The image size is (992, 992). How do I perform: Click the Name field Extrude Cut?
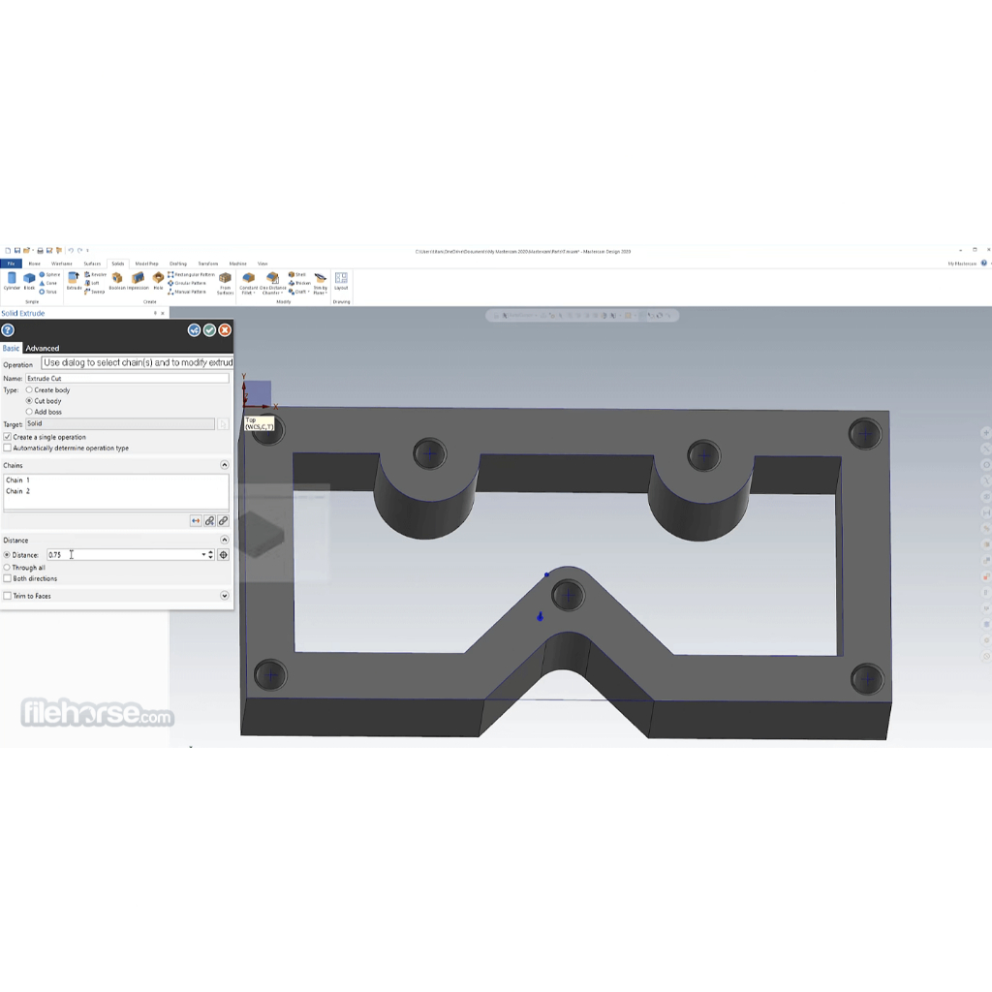coord(127,379)
